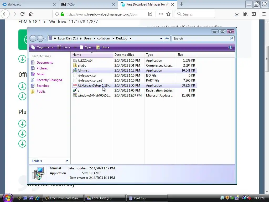Sort files by Name column
The height and width of the screenshot is (202, 269).
[x=92, y=55]
